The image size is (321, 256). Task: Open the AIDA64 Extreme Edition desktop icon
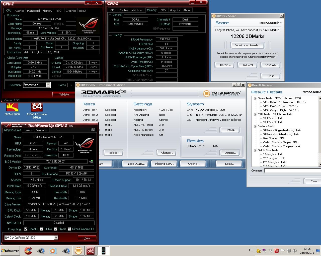click(x=37, y=111)
